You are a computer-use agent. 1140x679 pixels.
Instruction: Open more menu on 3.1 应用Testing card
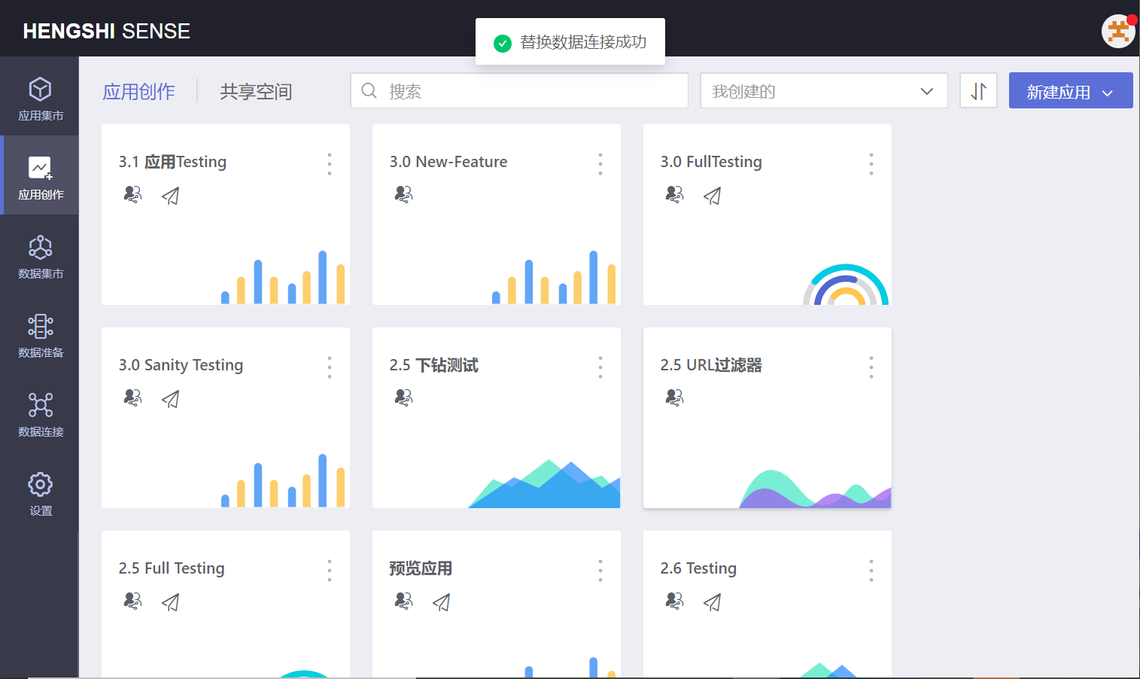[330, 164]
